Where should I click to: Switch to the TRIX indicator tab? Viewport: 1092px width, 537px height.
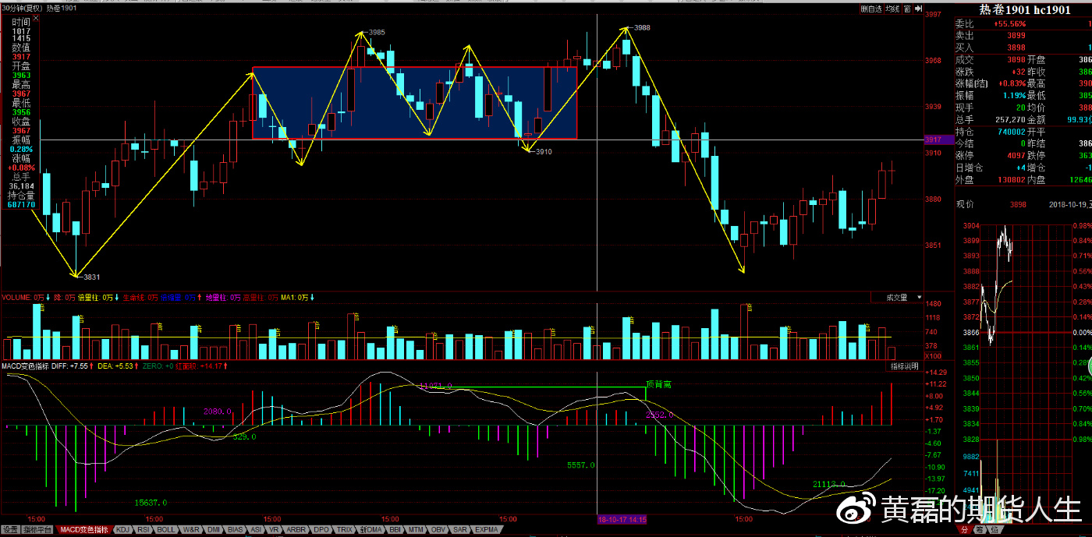point(345,530)
